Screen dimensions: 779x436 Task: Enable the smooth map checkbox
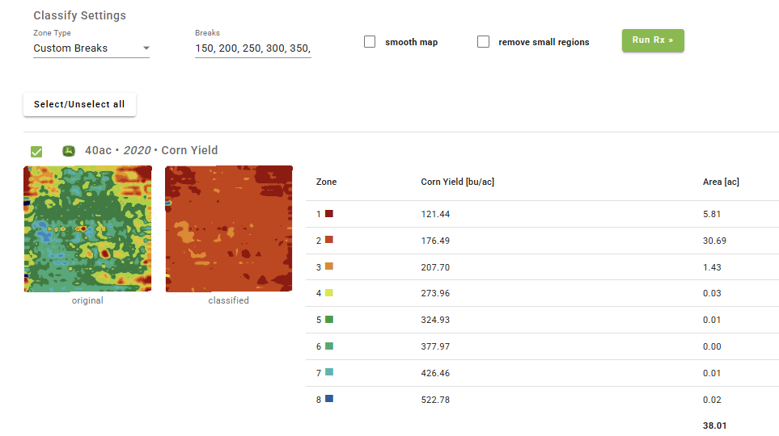(370, 42)
